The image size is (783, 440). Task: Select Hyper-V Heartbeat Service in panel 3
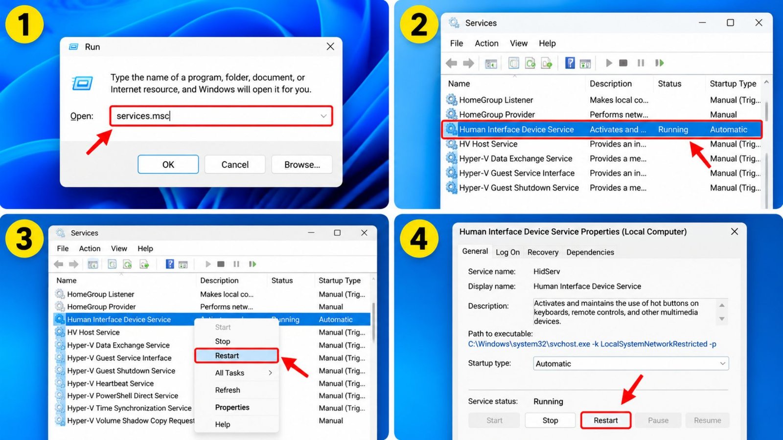[x=110, y=383]
